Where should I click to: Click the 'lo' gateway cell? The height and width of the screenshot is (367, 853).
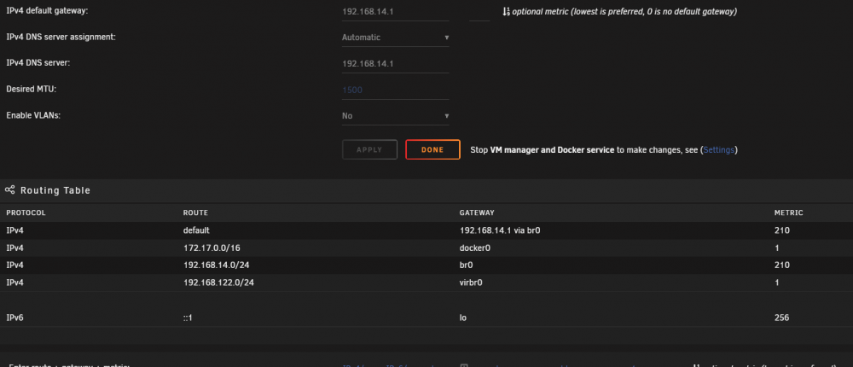click(x=463, y=317)
